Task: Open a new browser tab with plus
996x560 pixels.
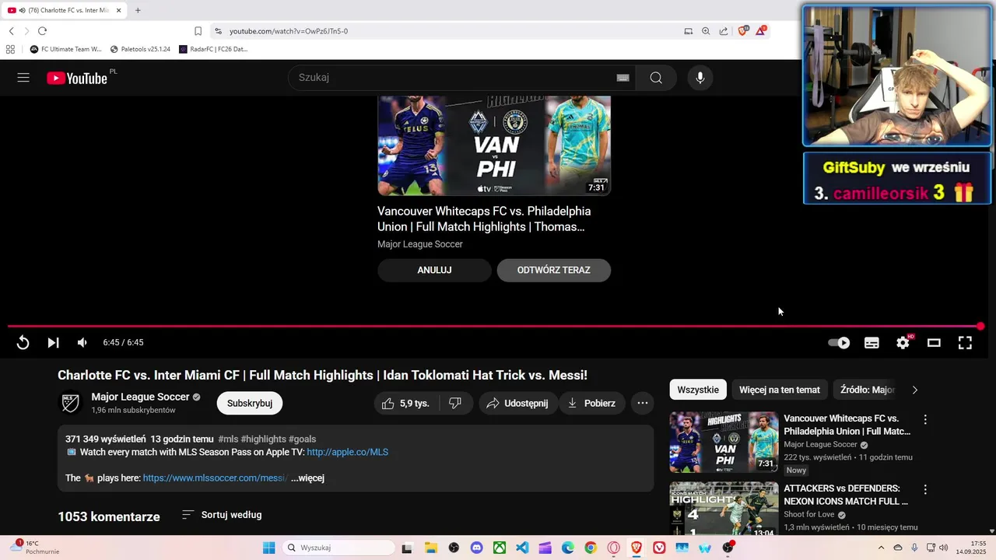Action: 138,10
